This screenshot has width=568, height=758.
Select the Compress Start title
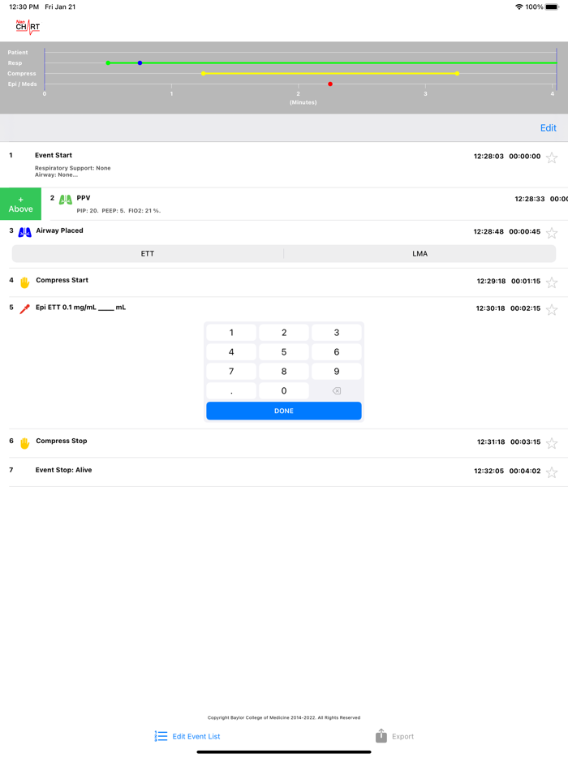pos(62,280)
